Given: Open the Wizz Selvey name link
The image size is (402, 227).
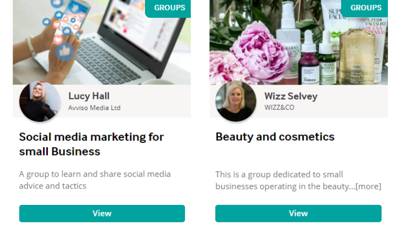Looking at the screenshot, I should click(291, 96).
